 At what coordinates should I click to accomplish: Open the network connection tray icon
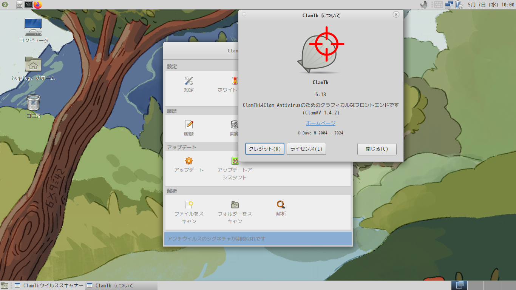[x=449, y=5]
